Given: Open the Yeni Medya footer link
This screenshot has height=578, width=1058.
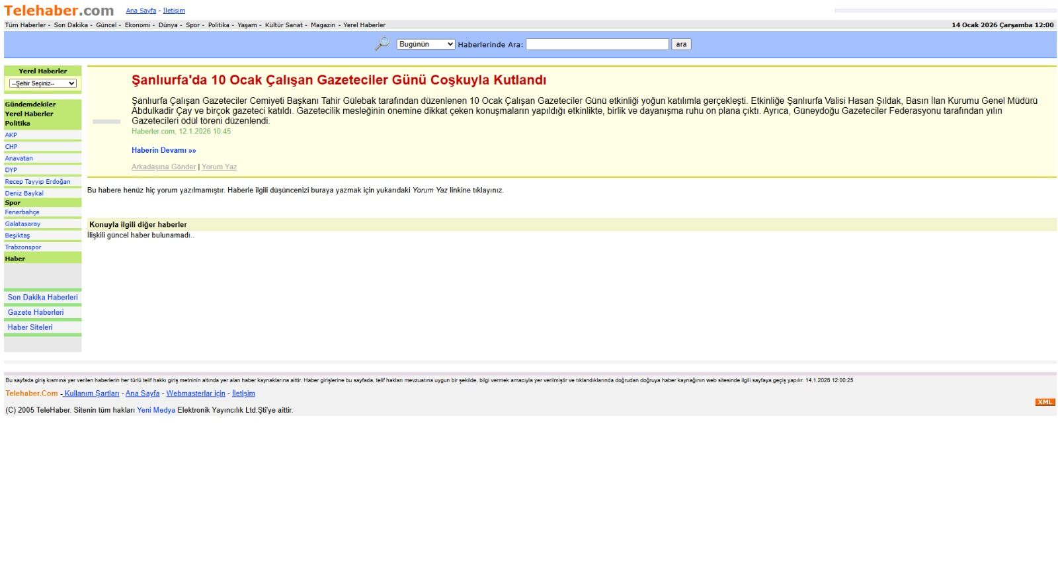Looking at the screenshot, I should 156,410.
